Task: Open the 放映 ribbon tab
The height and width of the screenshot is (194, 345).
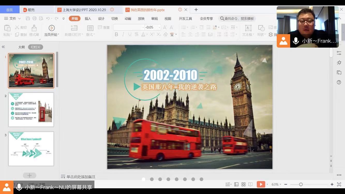Action: coord(141,19)
